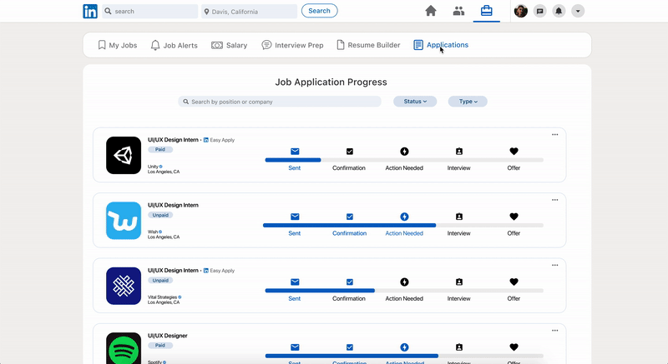Click the Unpaid tag on Wish listing
This screenshot has width=668, height=364.
(x=160, y=216)
